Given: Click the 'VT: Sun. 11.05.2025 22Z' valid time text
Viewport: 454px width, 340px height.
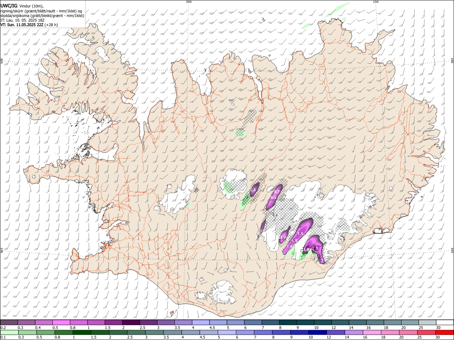Looking at the screenshot, I should 22,25.
